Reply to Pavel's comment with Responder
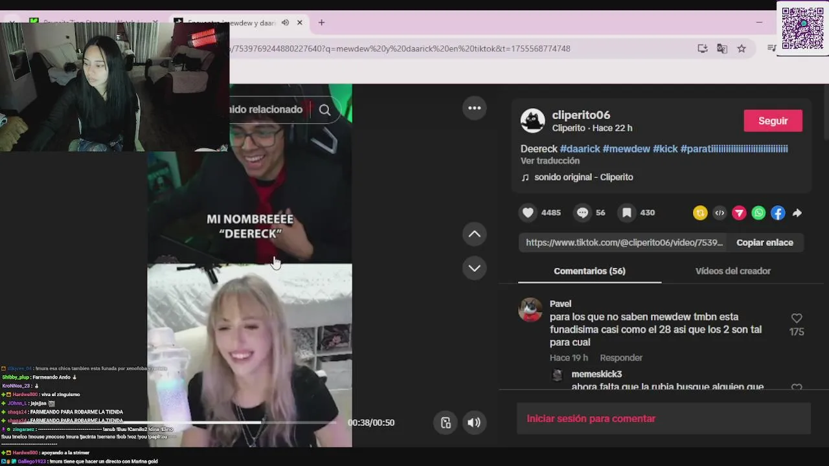829x466 pixels. pos(621,358)
